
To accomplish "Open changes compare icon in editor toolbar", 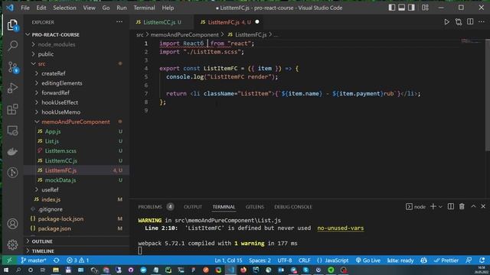I will (459, 22).
